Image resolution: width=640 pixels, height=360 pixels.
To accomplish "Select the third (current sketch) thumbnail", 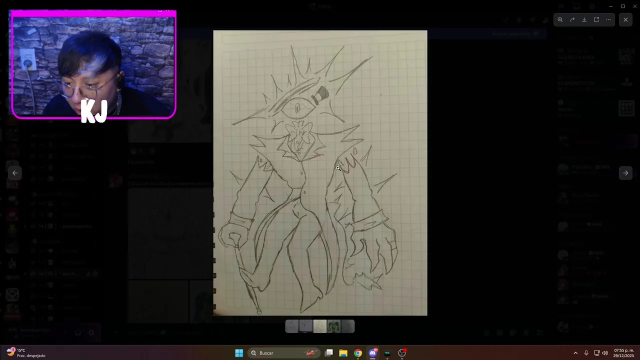I will tap(320, 326).
